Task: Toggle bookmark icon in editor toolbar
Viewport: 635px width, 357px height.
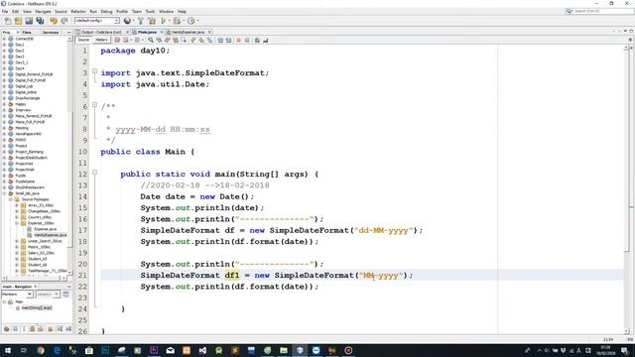Action: (209, 40)
